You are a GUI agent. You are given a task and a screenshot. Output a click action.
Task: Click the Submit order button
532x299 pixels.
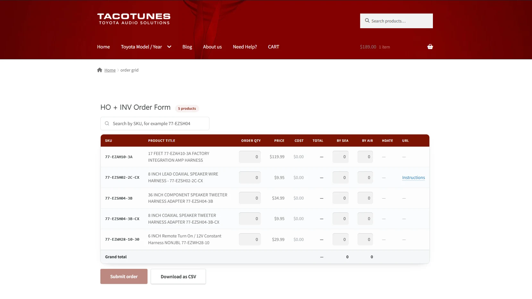point(124,277)
